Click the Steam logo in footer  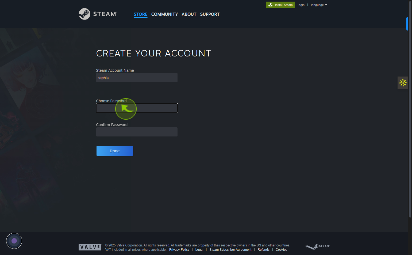coord(318,247)
